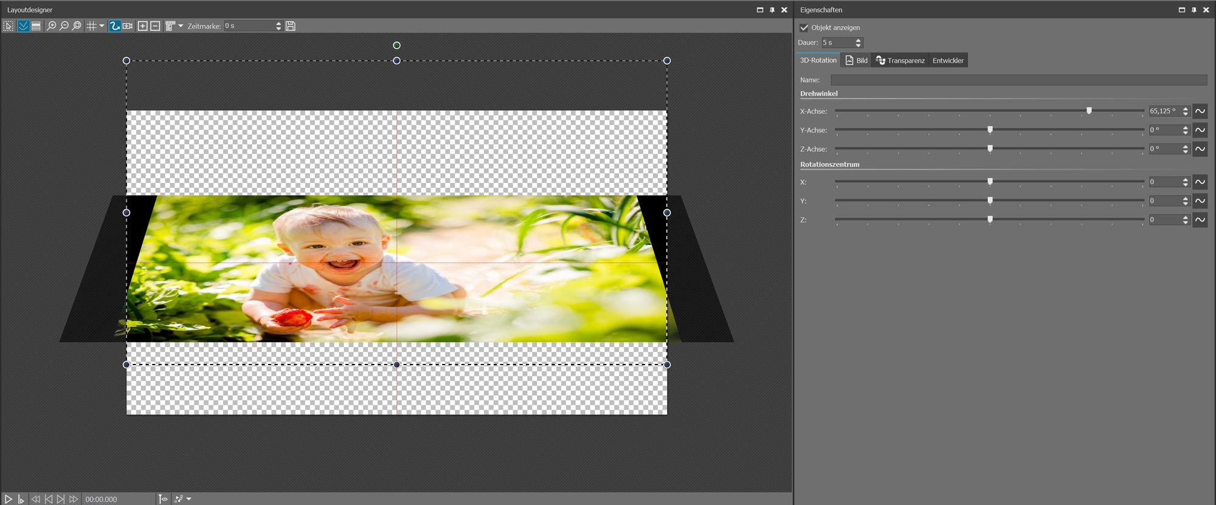This screenshot has height=505, width=1216.
Task: Click the camera pan tool icon
Action: 128,26
